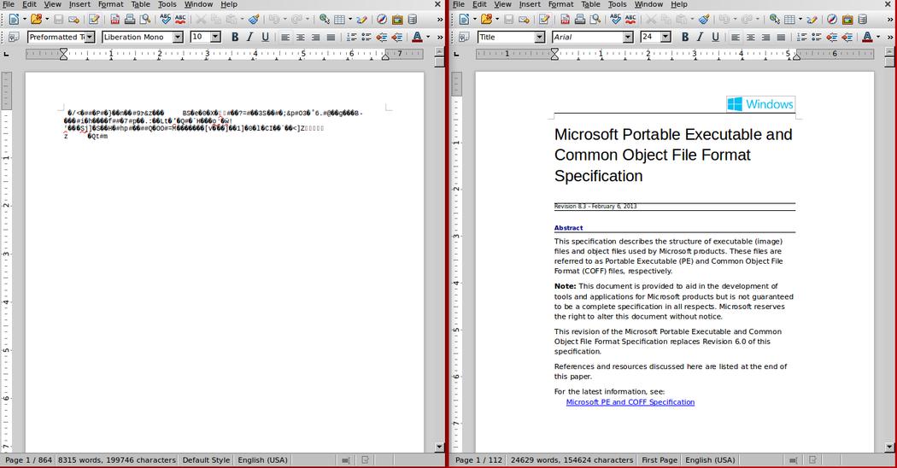This screenshot has height=468, width=897.
Task: Open font color picker in left window
Action: click(x=429, y=38)
